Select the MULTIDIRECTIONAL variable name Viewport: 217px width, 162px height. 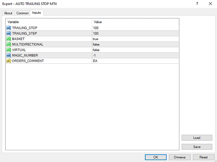[x=28, y=45]
